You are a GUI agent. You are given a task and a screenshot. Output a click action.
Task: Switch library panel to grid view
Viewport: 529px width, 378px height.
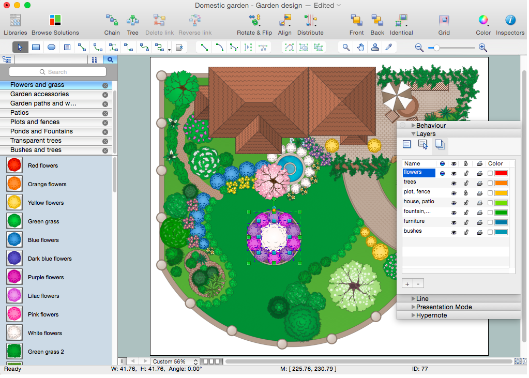[95, 60]
